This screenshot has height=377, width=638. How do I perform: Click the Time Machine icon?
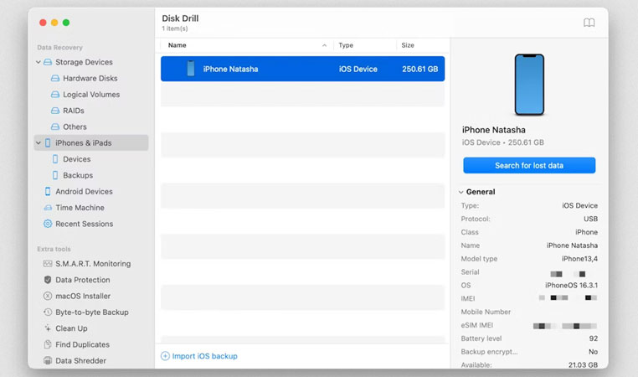[x=48, y=208]
